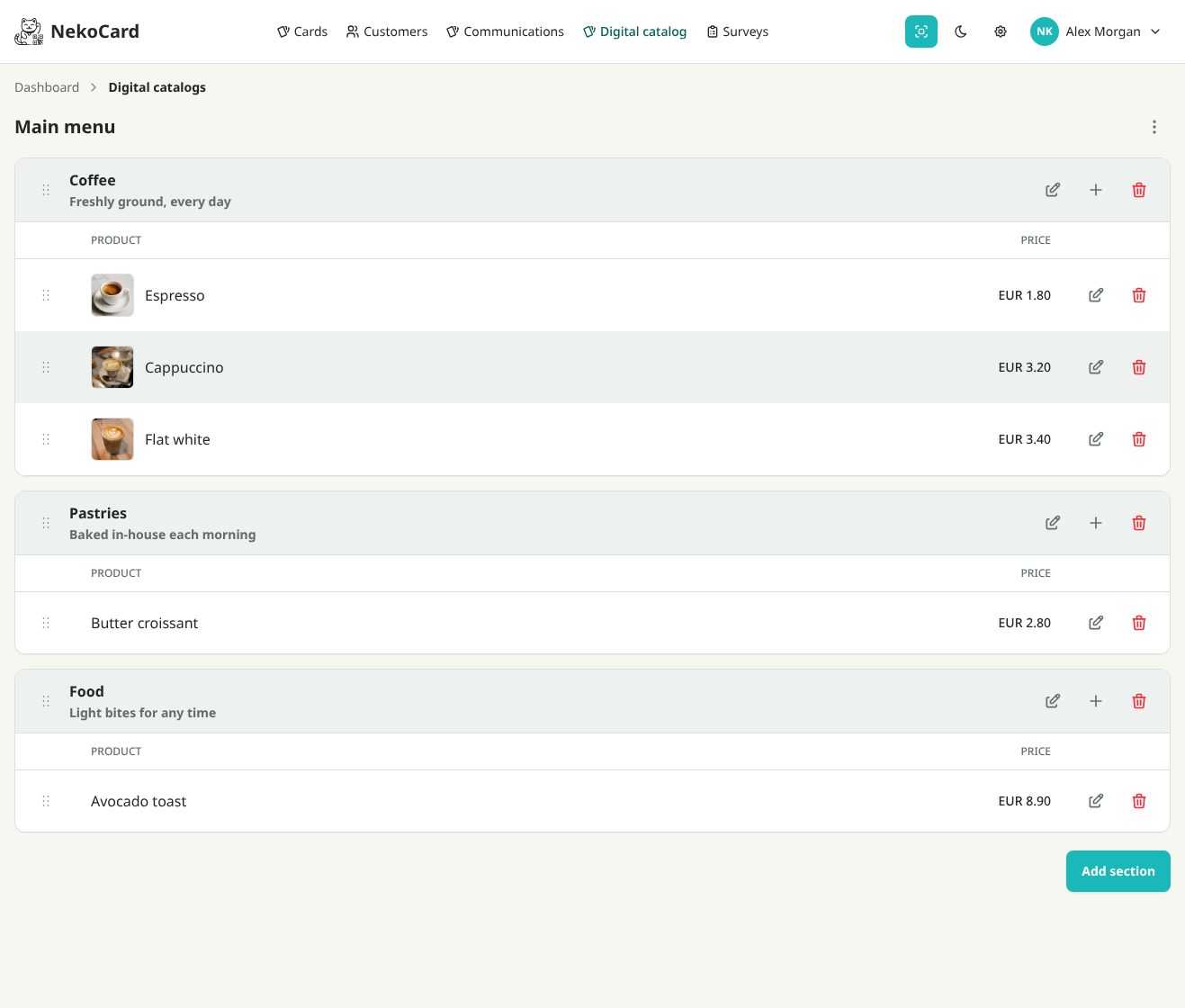Click the Food section title

pos(86,691)
